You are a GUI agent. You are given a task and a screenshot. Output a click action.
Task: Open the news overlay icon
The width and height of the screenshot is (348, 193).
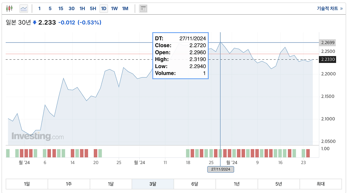coord(143,8)
